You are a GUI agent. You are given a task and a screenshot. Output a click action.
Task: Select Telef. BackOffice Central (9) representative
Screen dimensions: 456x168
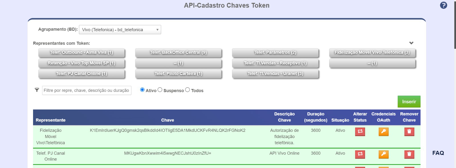(x=178, y=52)
